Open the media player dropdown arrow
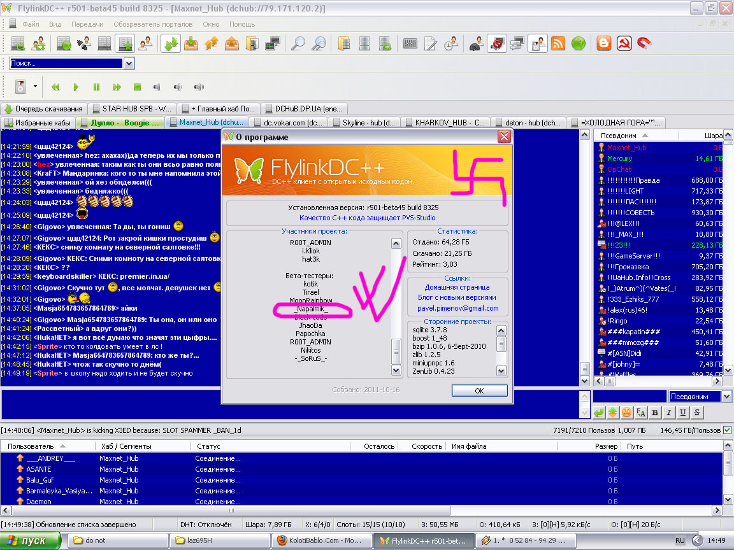 35,87
